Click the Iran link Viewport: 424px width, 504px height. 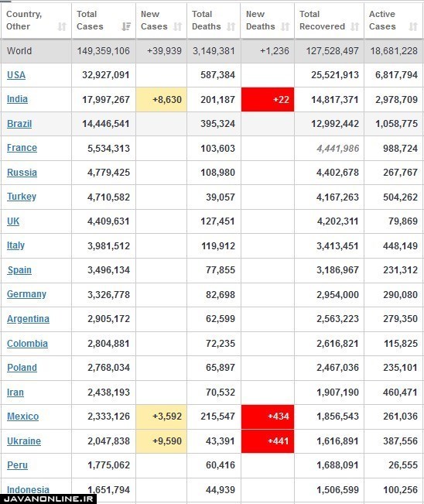click(15, 393)
